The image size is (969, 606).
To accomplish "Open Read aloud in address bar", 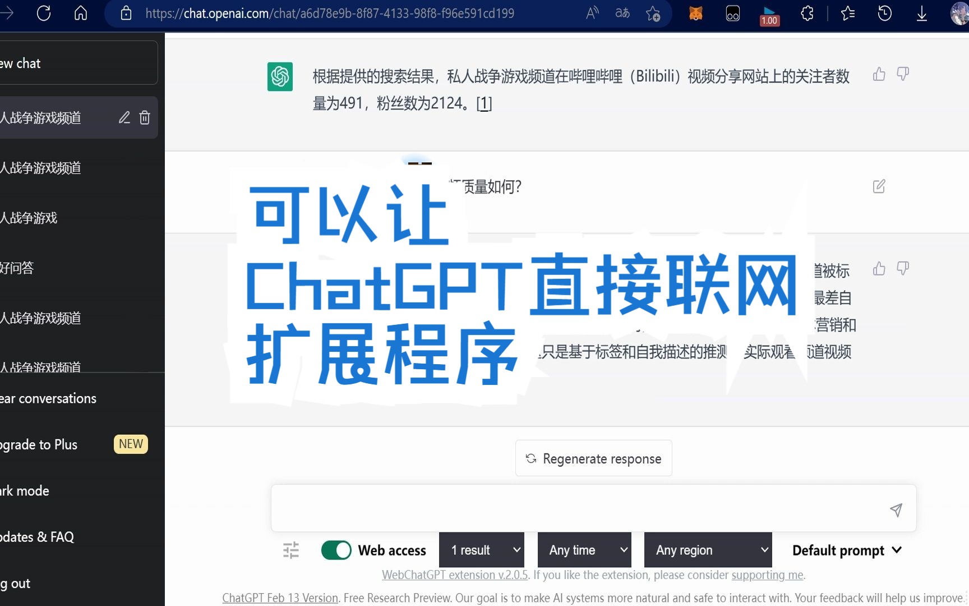I will point(592,13).
